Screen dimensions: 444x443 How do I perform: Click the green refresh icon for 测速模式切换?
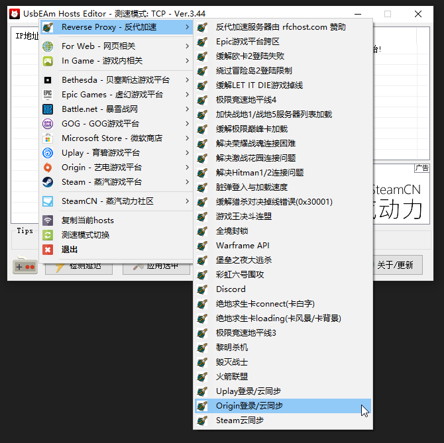tap(48, 235)
